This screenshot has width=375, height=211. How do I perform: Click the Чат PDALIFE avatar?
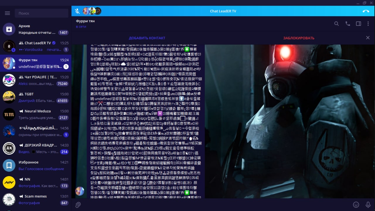click(9, 80)
